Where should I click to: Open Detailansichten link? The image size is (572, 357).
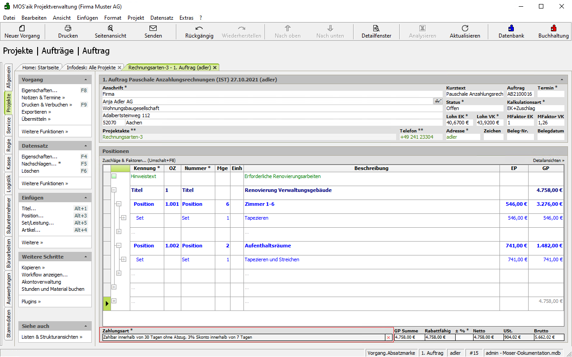coord(549,160)
